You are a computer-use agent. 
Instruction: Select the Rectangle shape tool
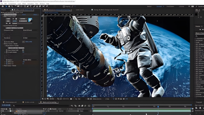pos(25,6)
